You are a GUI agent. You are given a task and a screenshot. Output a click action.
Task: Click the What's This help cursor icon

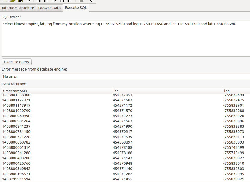point(92,1)
